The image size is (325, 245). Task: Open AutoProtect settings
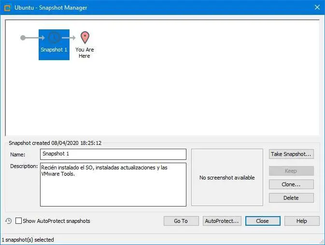(222, 221)
